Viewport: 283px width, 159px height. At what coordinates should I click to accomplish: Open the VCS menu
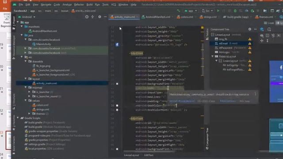point(113,4)
